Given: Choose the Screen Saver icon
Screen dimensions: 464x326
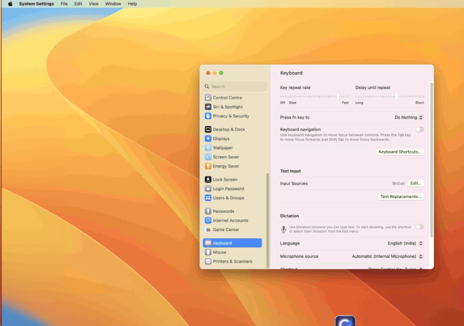Looking at the screenshot, I should coord(208,157).
